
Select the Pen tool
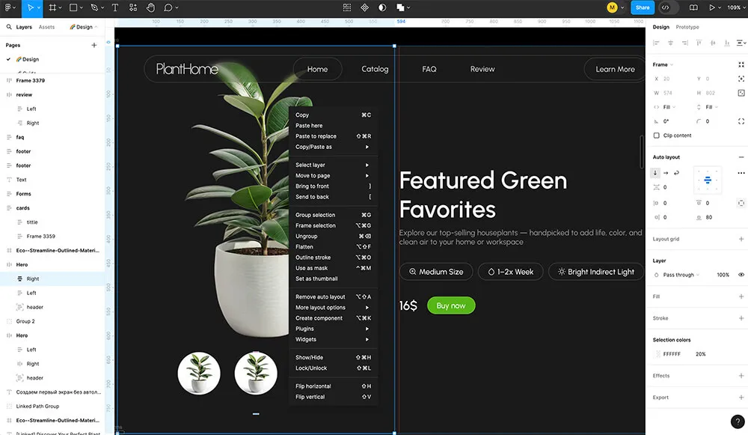(x=94, y=7)
